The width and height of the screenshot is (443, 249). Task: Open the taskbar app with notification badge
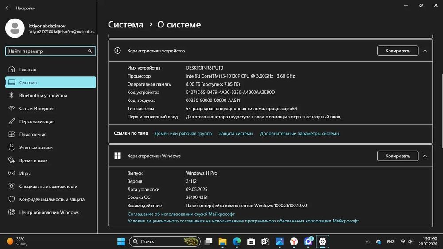(308, 241)
